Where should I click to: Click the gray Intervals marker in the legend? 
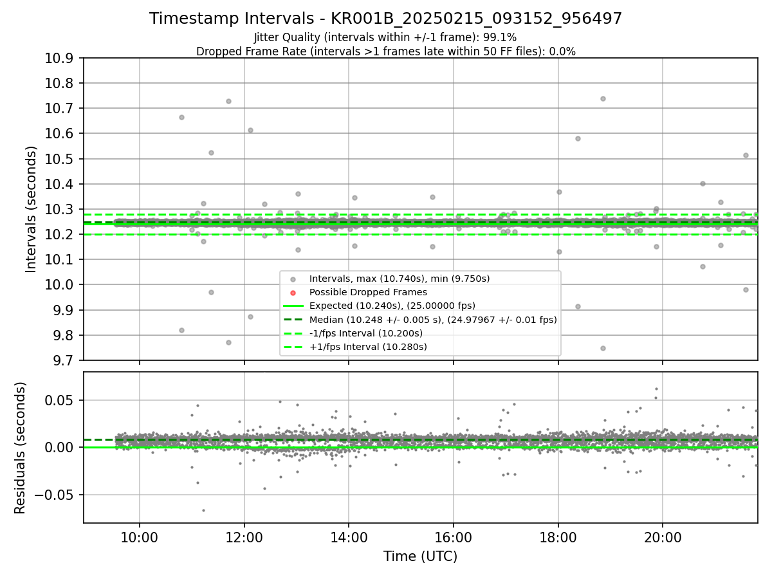[x=293, y=279]
